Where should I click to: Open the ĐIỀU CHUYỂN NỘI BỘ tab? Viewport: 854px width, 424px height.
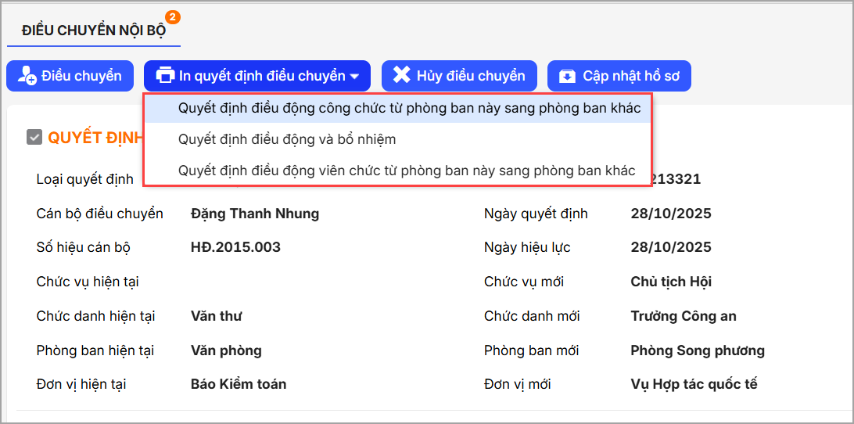point(93,31)
